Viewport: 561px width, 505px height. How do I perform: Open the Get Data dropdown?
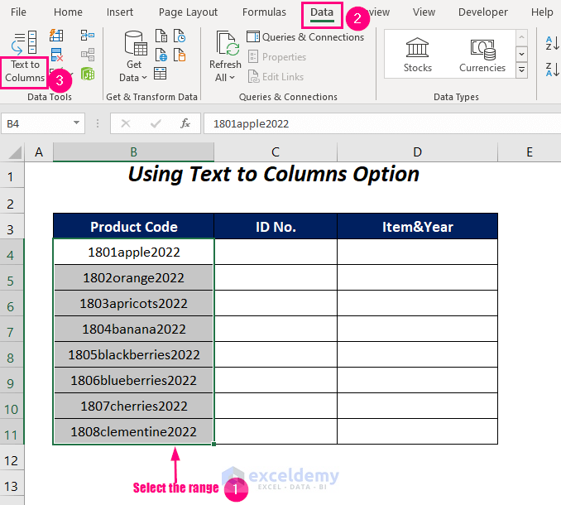coord(133,78)
